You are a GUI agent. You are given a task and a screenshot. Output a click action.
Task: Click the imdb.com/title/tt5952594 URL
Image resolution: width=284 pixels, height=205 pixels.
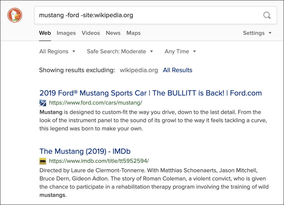pyautogui.click(x=99, y=161)
